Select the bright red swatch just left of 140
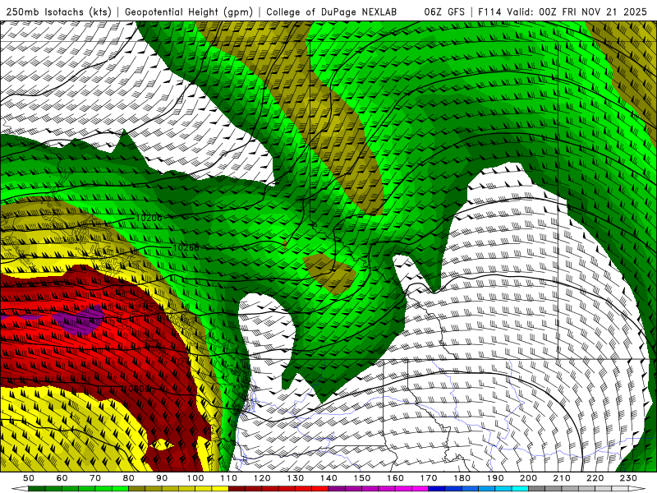The width and height of the screenshot is (657, 493). pos(319,489)
